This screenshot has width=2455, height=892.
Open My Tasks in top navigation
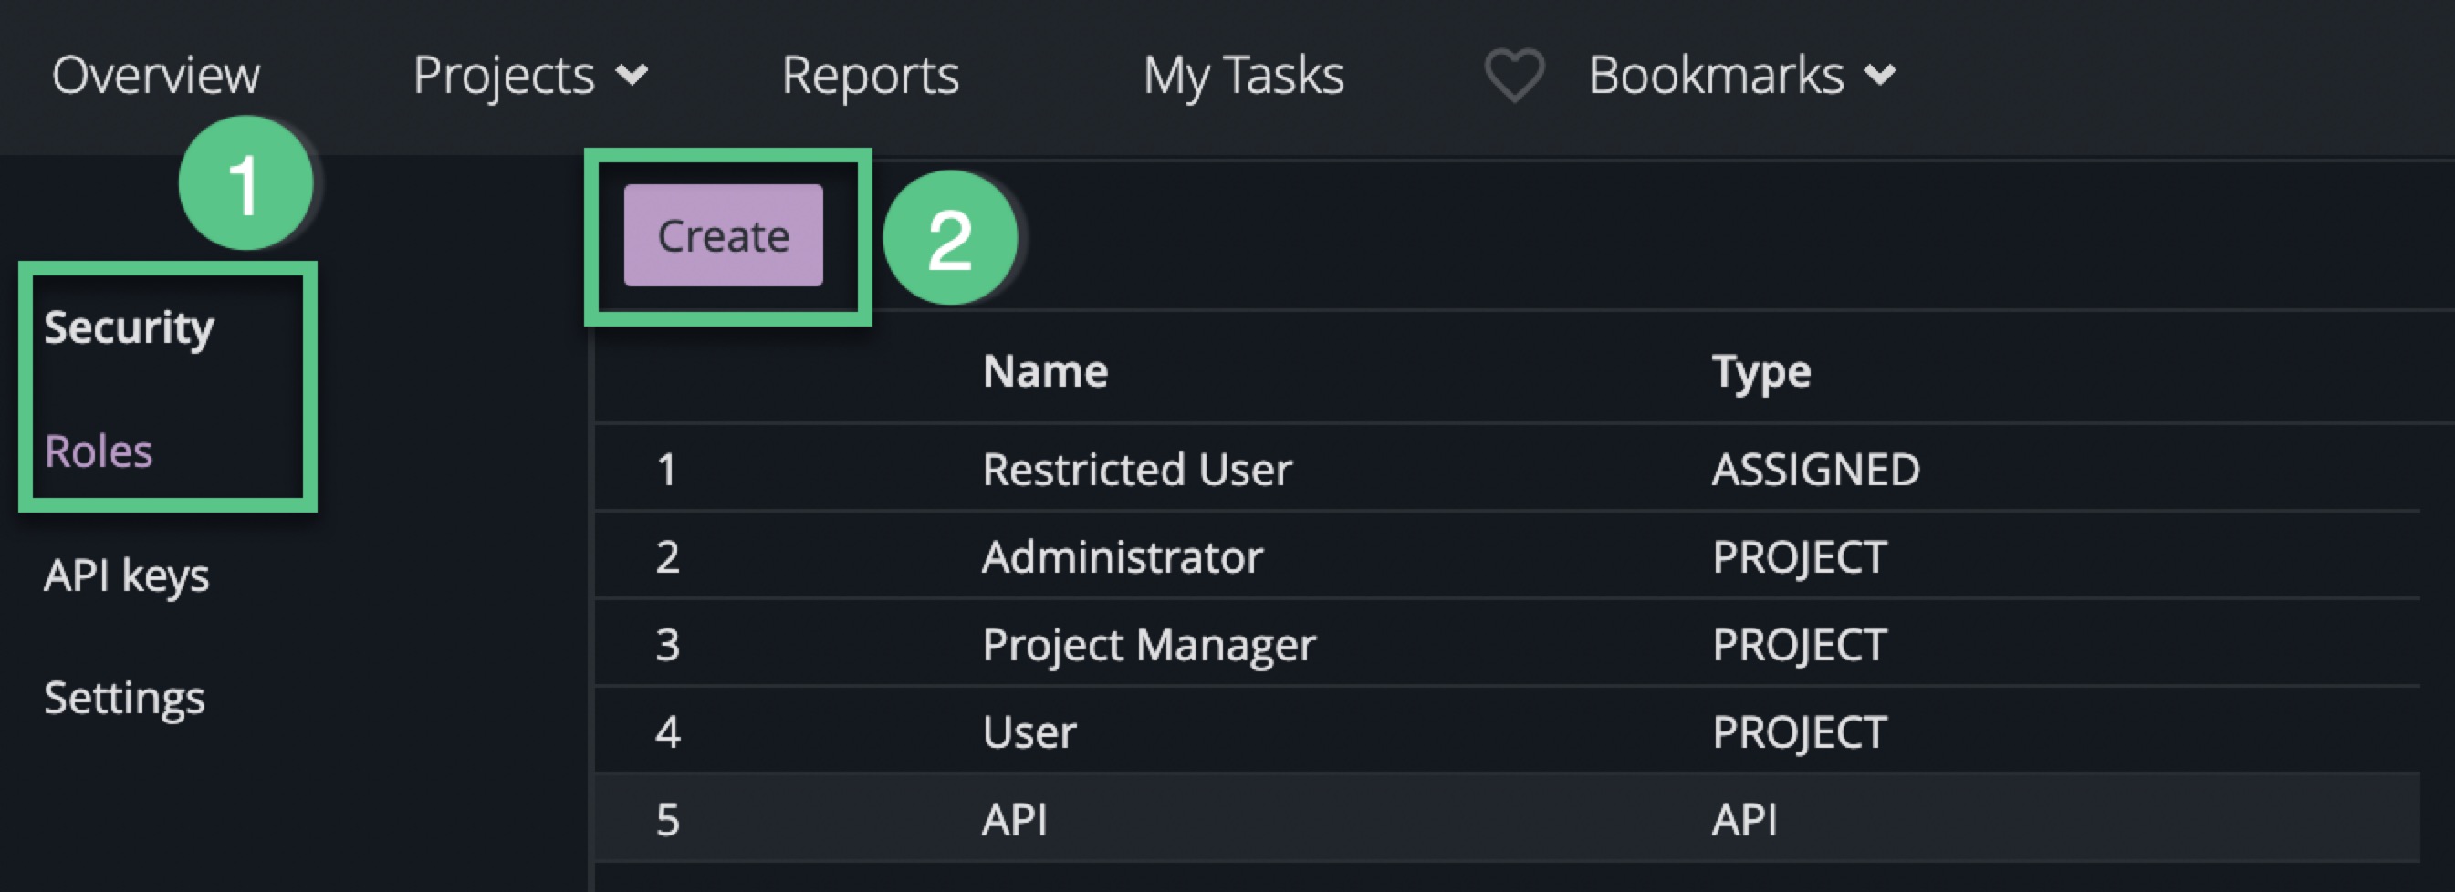pos(1244,75)
